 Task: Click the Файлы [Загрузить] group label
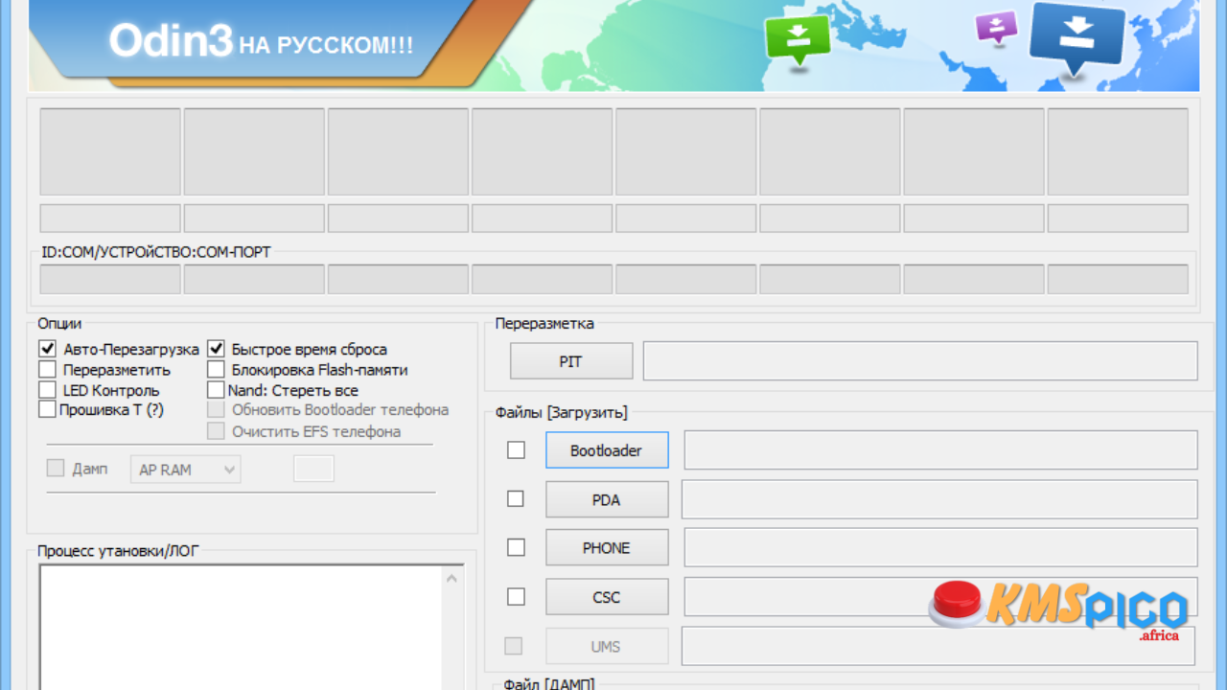[562, 413]
